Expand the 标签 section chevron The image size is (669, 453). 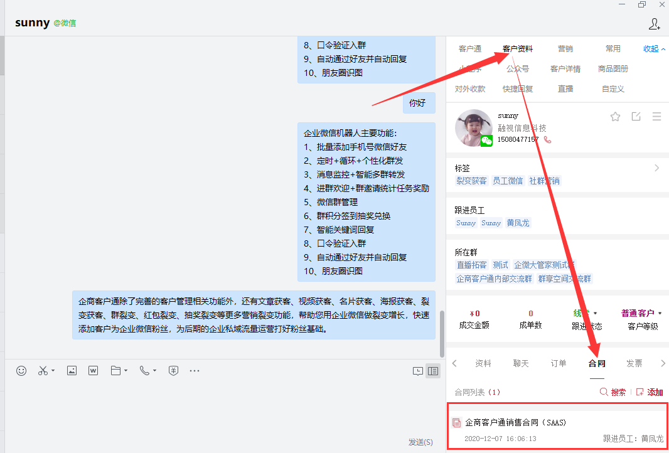point(656,168)
